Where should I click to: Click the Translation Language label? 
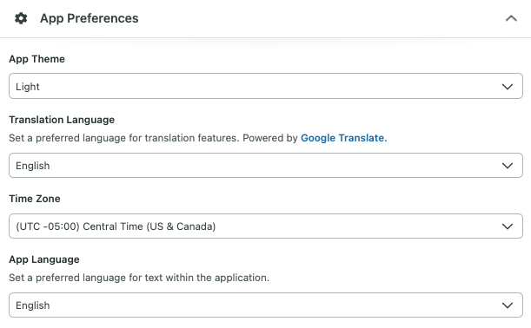[62, 120]
